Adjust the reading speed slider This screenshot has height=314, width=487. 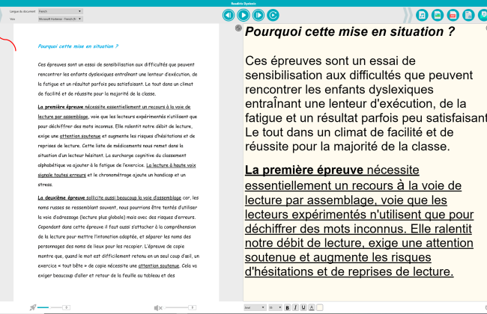click(x=49, y=307)
